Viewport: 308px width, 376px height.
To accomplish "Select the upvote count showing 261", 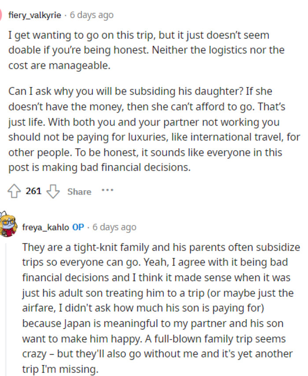I will pos(34,191).
